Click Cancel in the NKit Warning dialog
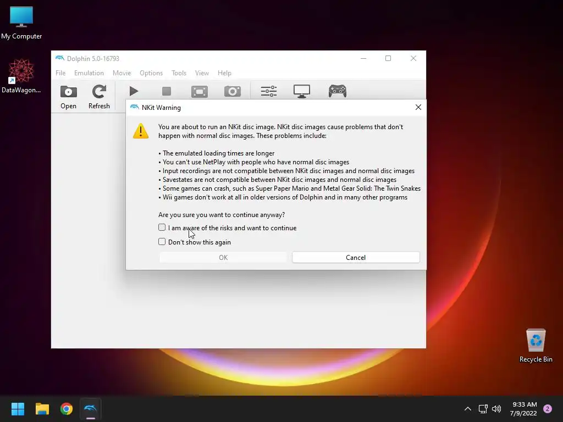 pyautogui.click(x=356, y=257)
